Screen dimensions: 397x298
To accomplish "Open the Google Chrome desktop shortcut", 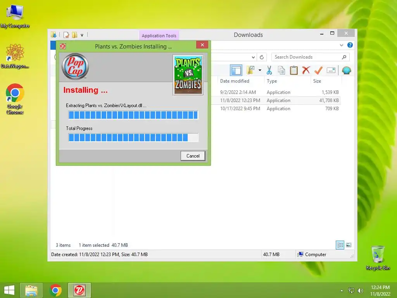I will pos(15,99).
